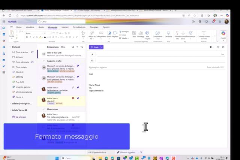Open the People icon in left app bar
This screenshot has height=160, width=240.
click(4, 47)
